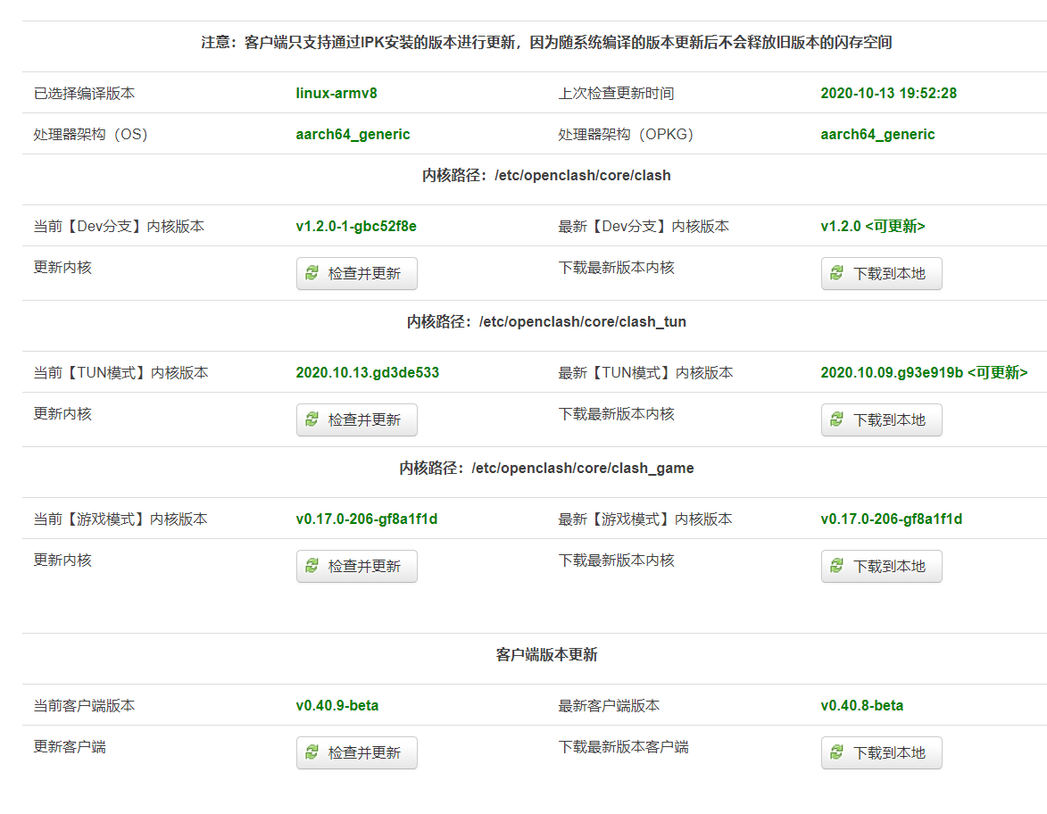The height and width of the screenshot is (814, 1047).
Task: Click refresh icon in game mode 检查并更新 button
Action: click(x=312, y=565)
